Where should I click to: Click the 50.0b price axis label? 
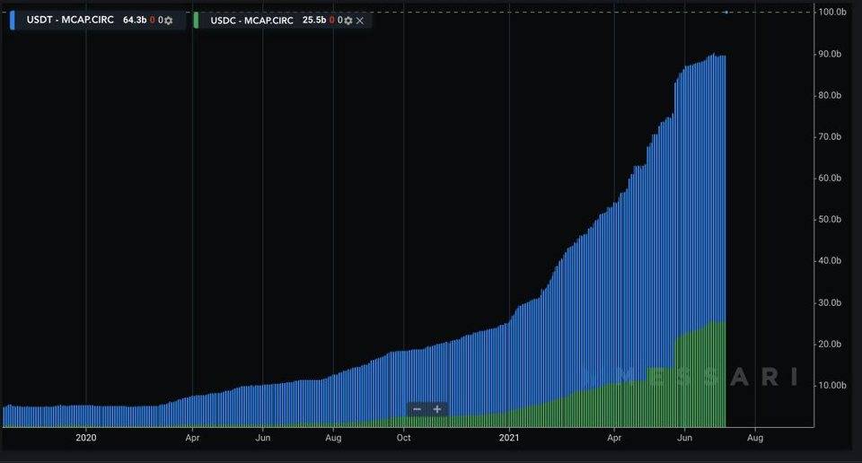pyautogui.click(x=830, y=219)
